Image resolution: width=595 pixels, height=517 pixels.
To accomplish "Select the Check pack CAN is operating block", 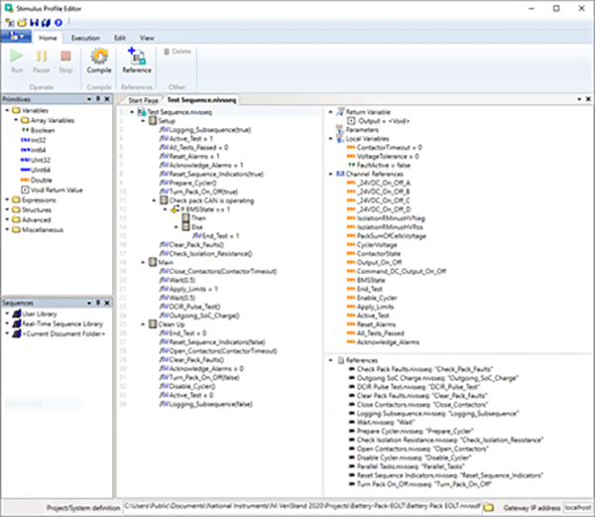I will [207, 200].
